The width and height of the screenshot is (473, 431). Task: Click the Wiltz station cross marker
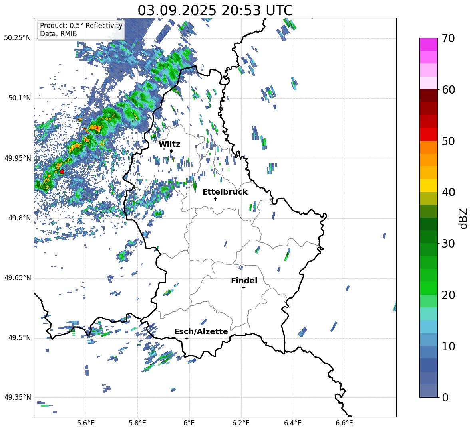[172, 151]
